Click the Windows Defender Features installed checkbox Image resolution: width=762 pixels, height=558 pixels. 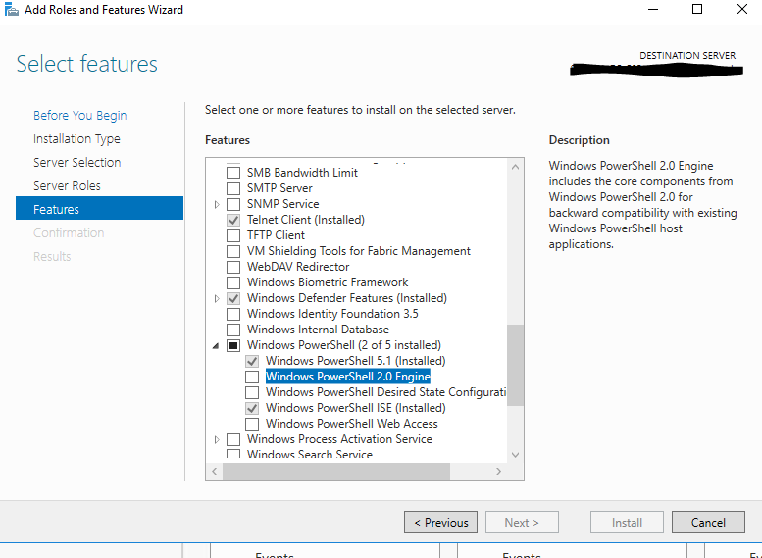233,298
